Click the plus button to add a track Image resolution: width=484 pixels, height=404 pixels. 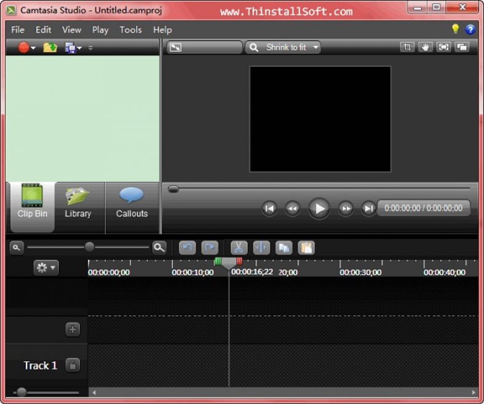click(x=72, y=329)
